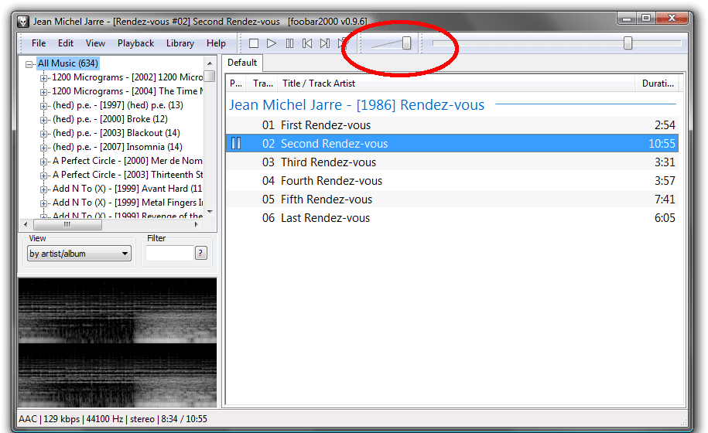Screen dimensions: 708x433
Task: Click the Playing column header
Action: [237, 84]
